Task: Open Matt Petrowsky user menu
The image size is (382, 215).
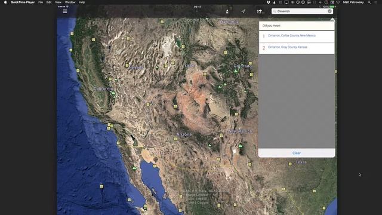Action: (353, 2)
